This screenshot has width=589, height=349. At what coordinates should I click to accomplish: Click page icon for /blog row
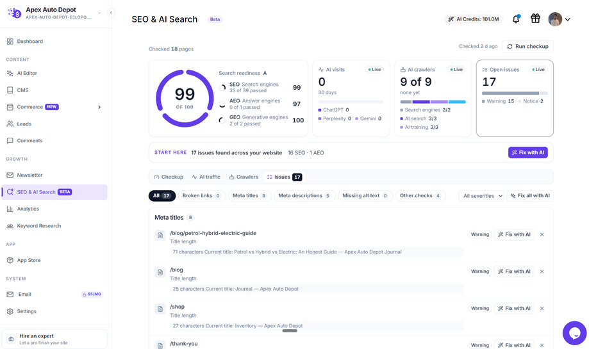point(160,272)
